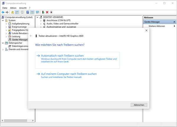Click the red X uninstall device icon
This screenshot has width=177, height=127.
[47, 12]
